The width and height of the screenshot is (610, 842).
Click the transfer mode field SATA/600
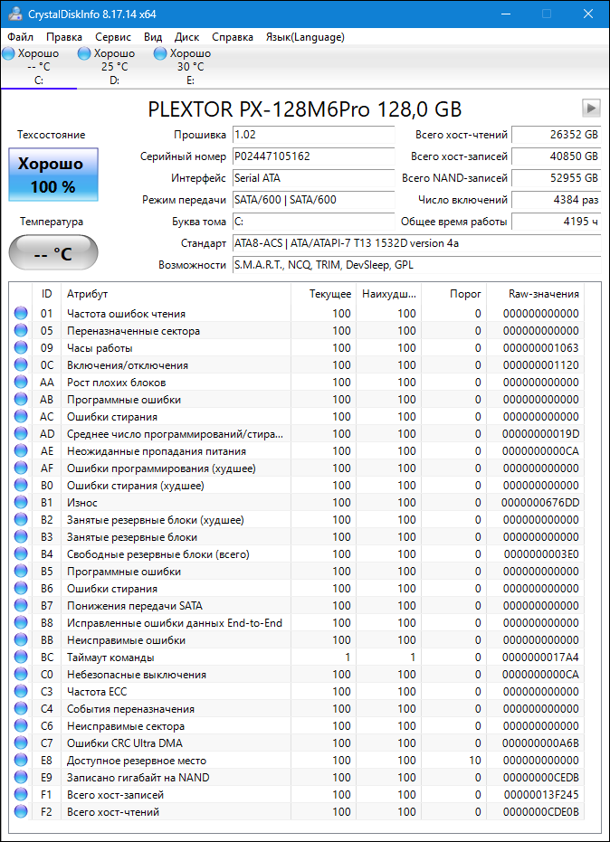pyautogui.click(x=313, y=200)
